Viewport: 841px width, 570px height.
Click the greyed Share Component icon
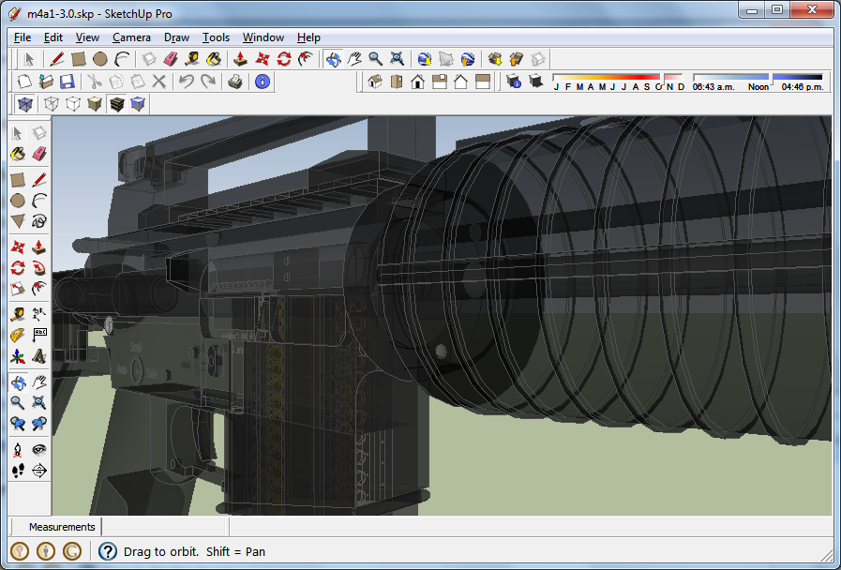537,59
